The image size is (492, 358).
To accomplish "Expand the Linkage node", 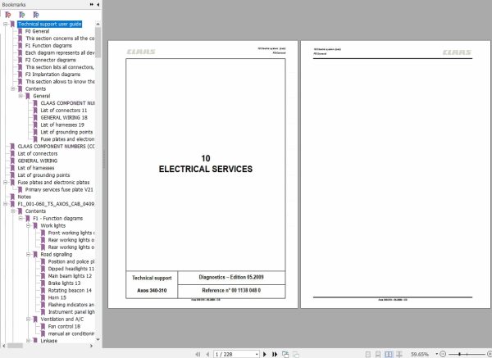I will pyautogui.click(x=28, y=341).
